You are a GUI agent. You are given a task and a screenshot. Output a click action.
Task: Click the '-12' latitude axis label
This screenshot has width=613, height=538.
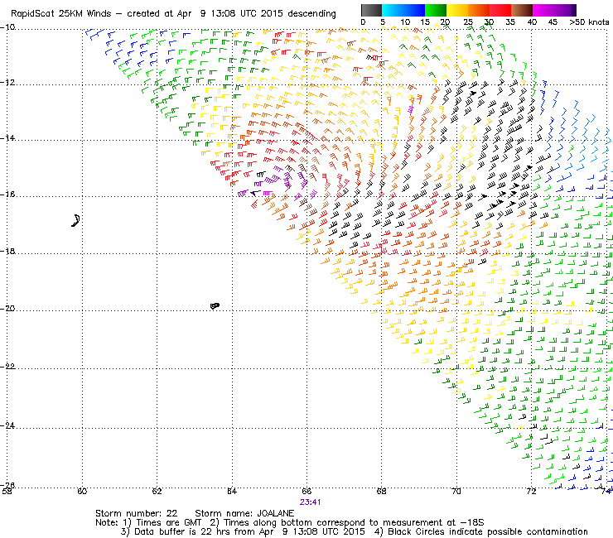[x=7, y=83]
